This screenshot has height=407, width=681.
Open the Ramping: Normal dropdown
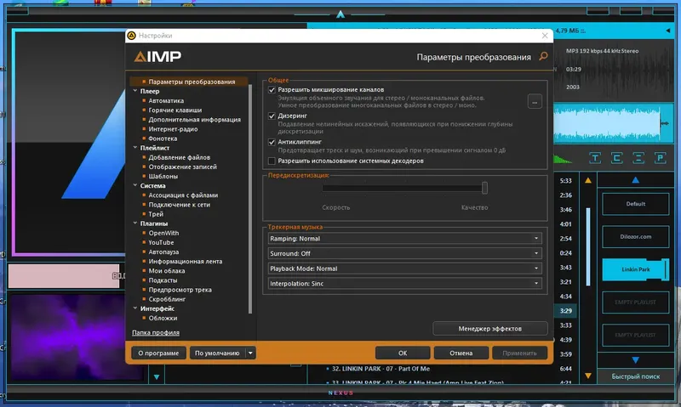405,239
